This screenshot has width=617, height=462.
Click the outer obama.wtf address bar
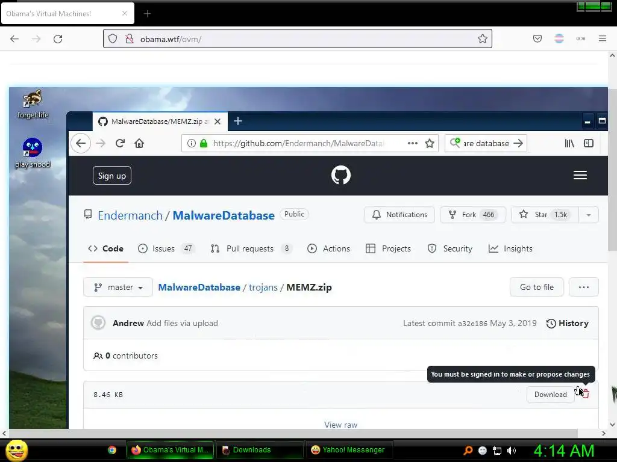pyautogui.click(x=298, y=38)
